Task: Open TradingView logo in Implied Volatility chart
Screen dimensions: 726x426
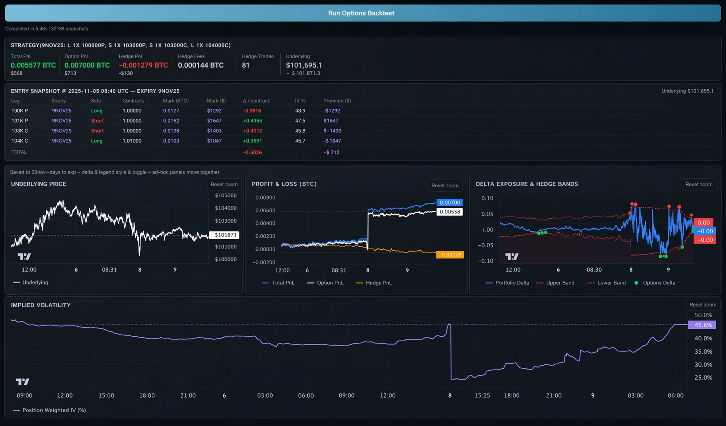Action: (x=23, y=382)
